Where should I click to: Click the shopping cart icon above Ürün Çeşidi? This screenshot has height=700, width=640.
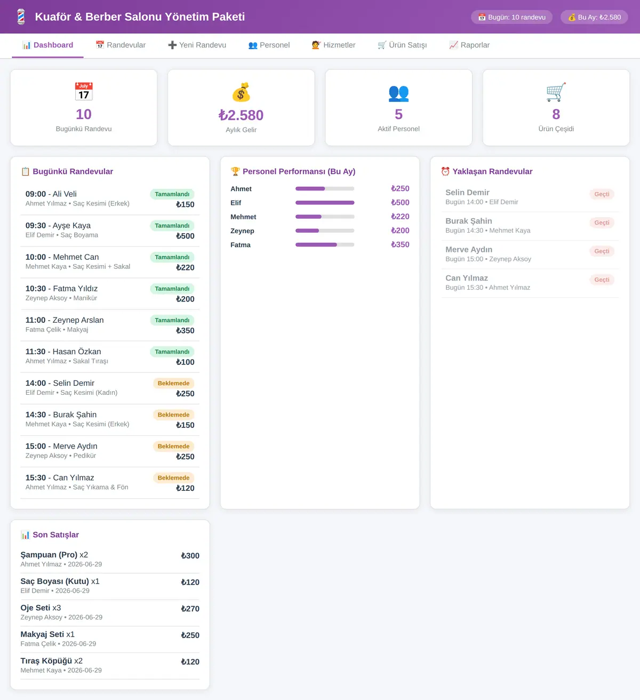pyautogui.click(x=556, y=92)
